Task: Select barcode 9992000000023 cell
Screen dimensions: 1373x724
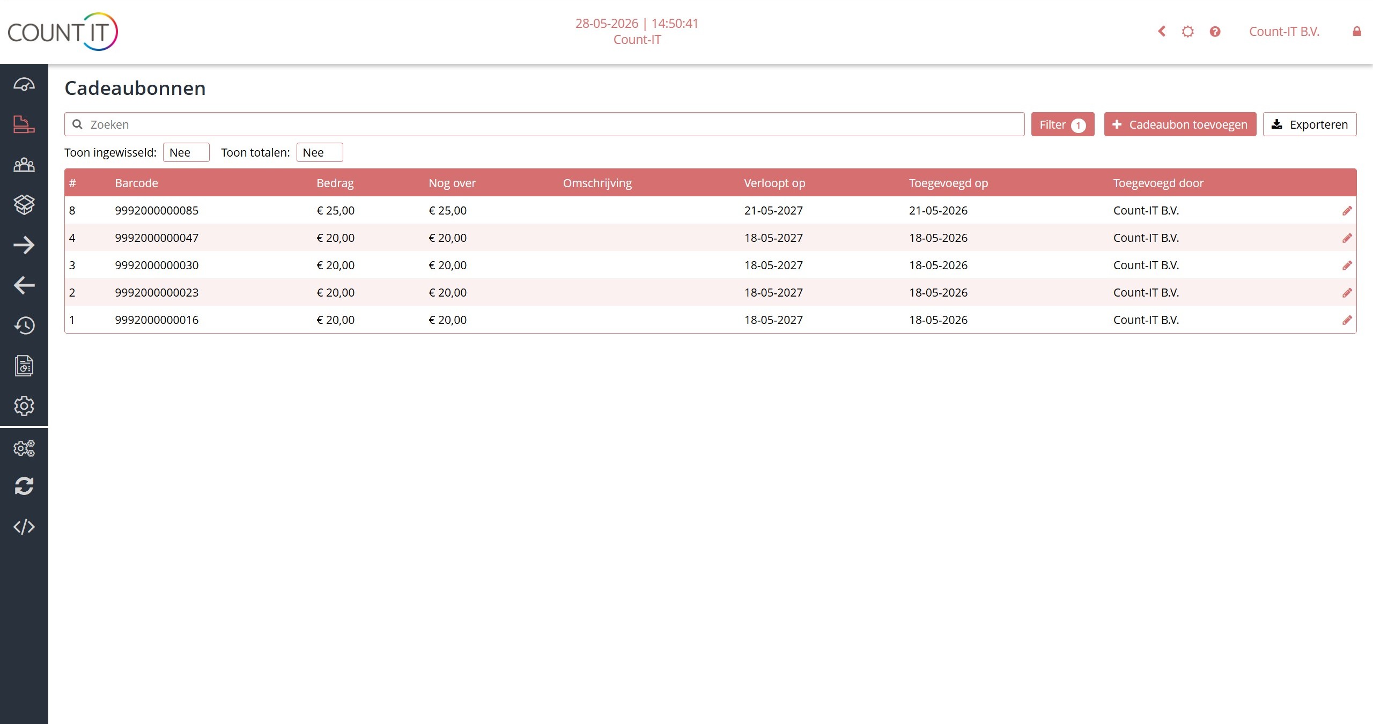Action: coord(157,292)
